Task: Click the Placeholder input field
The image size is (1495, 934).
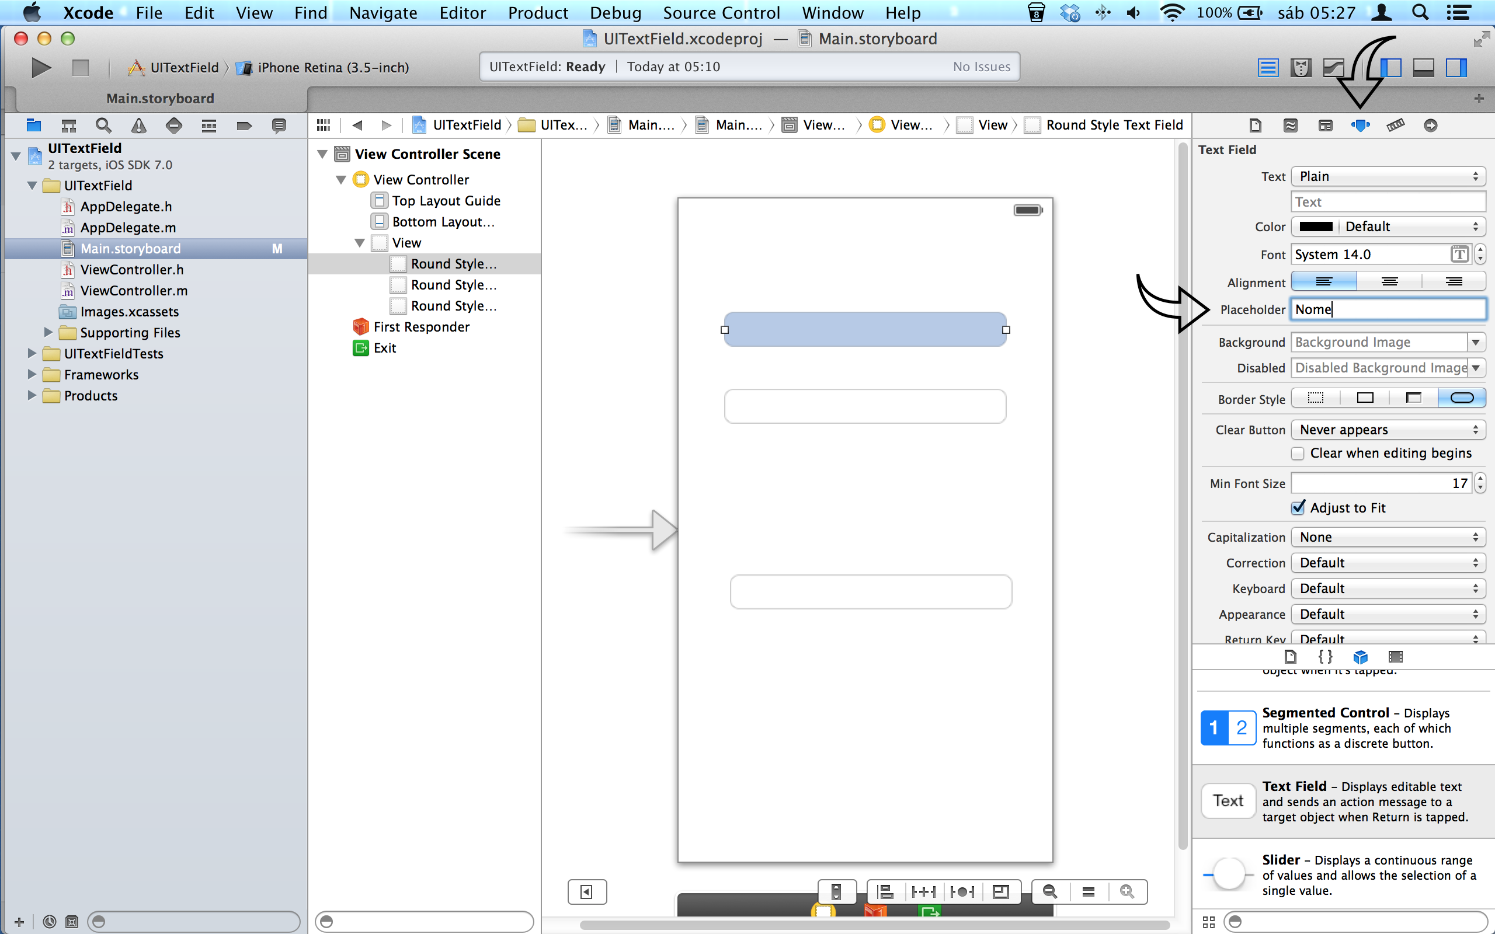Action: [1388, 309]
